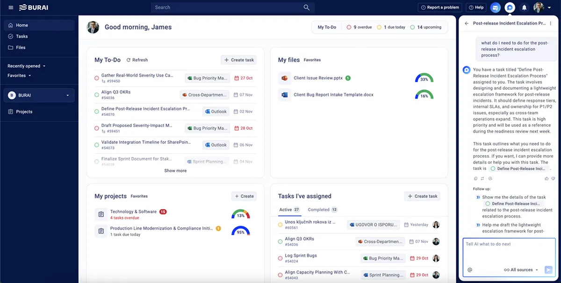Filter by 1 due today
Viewport: 561px width, 283px height.
coord(391,27)
